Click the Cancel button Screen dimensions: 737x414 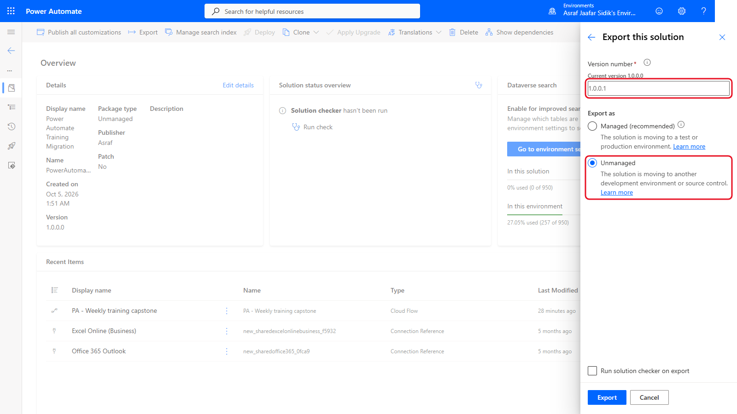(x=649, y=397)
